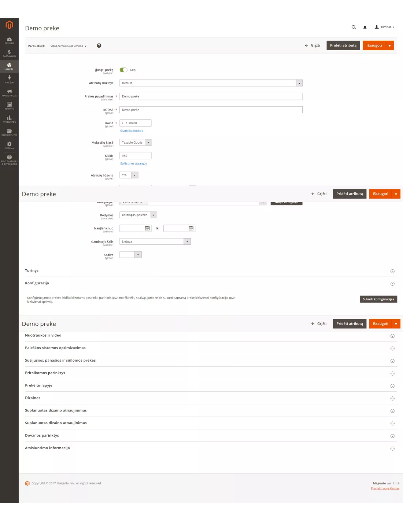This screenshot has width=403, height=521.
Task: Expand Pritaikomos parinktys section
Action: pyautogui.click(x=211, y=373)
